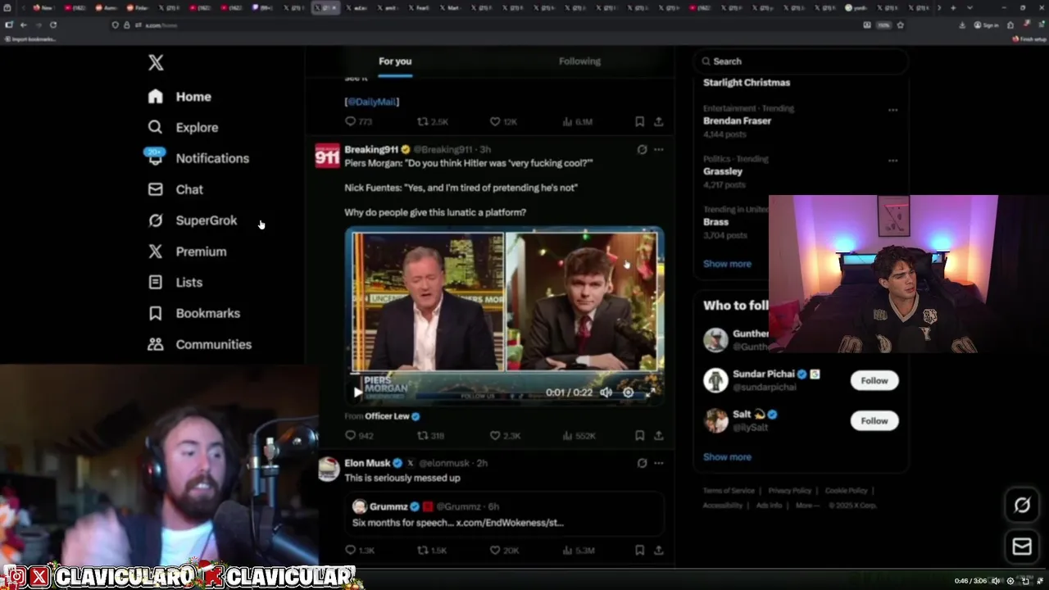Mute the embedded video
Screen dimensions: 1049x590
coord(606,393)
